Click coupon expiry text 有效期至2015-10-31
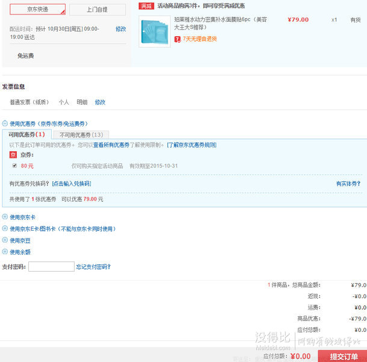The image size is (367, 362). (x=154, y=166)
